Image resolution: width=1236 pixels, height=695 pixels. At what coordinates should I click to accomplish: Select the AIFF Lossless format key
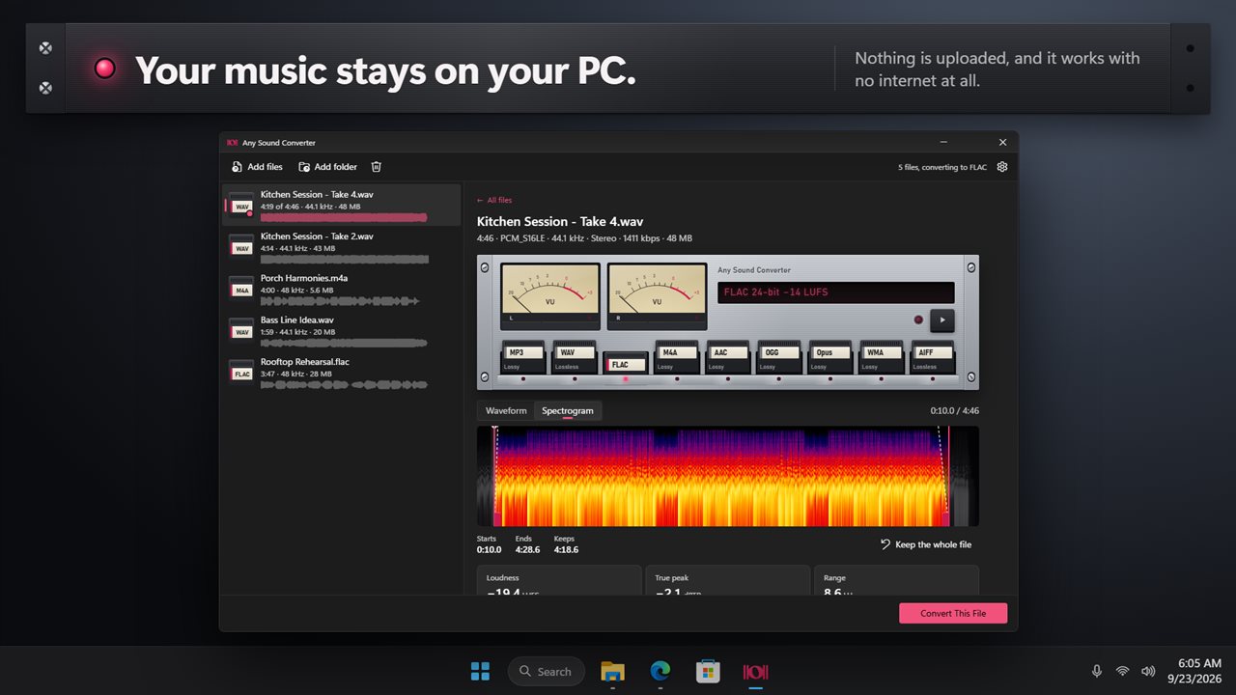coord(933,357)
